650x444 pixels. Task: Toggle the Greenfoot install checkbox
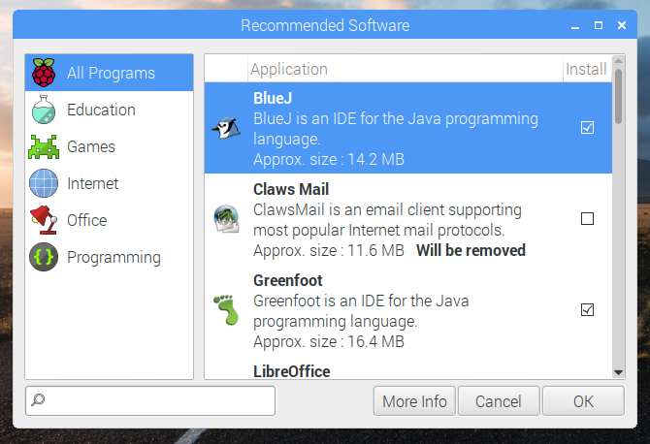587,310
